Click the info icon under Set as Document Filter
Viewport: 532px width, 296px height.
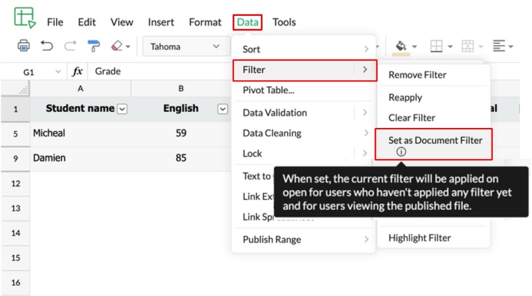pos(402,151)
